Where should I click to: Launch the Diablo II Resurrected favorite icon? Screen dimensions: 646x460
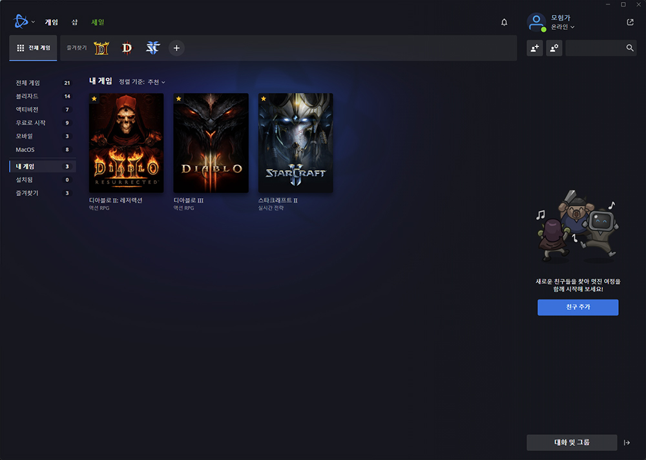coord(101,48)
